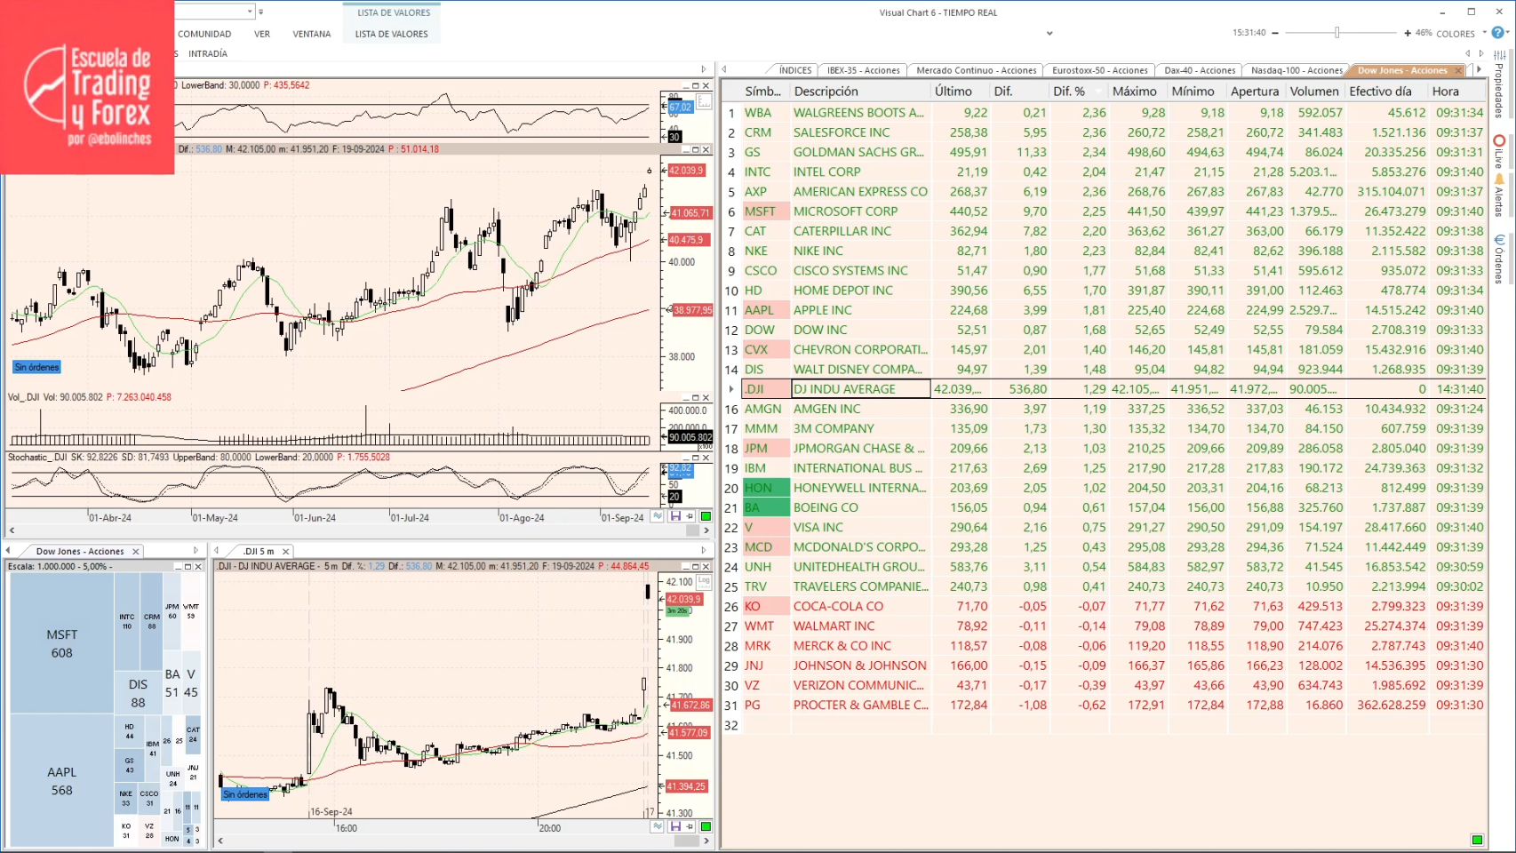Click the 5-minute chart horizontal scrollbar thumb
Screen dimensions: 1516x853
click(686, 841)
